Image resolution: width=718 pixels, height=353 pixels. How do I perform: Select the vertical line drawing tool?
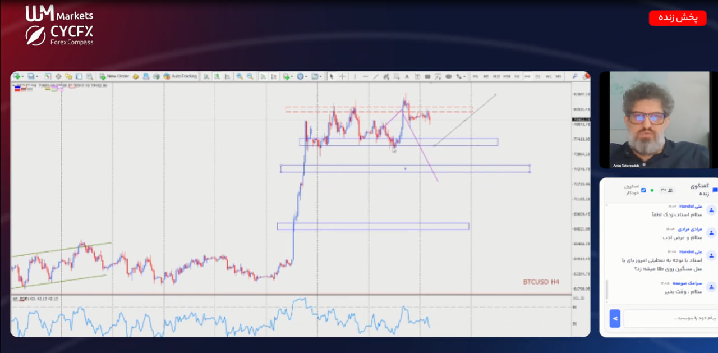click(355, 76)
